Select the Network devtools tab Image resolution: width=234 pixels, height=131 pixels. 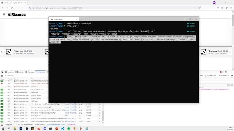(41, 72)
